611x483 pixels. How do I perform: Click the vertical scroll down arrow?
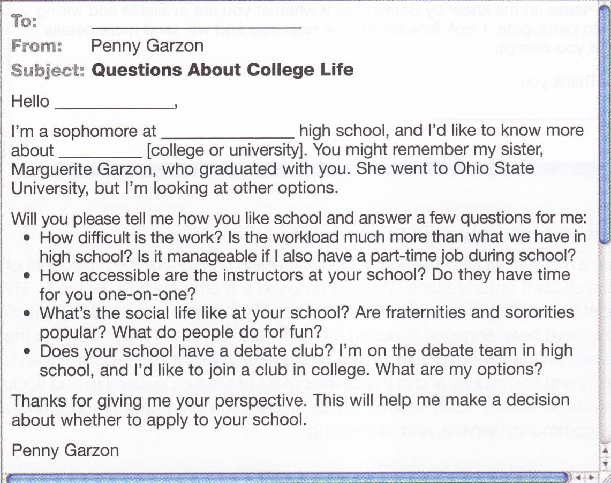pos(605,464)
